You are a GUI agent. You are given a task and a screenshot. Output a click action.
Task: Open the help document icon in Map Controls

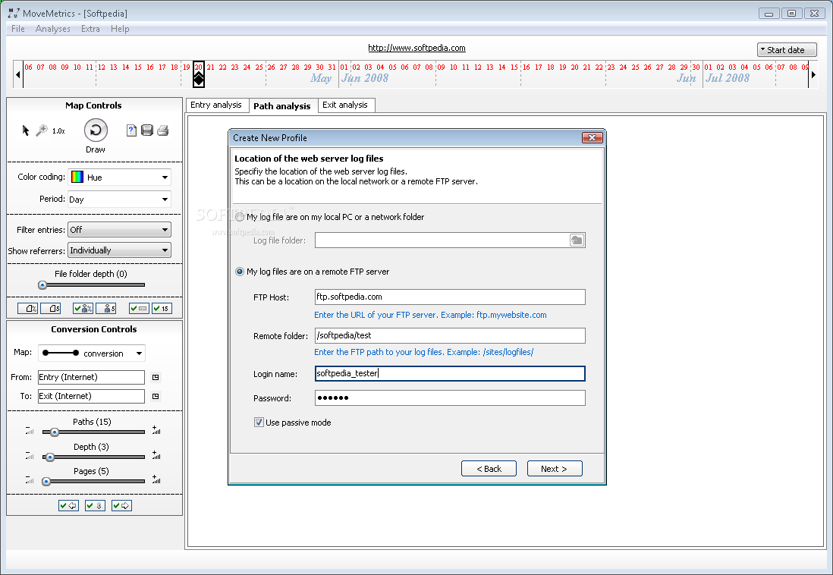click(x=131, y=130)
